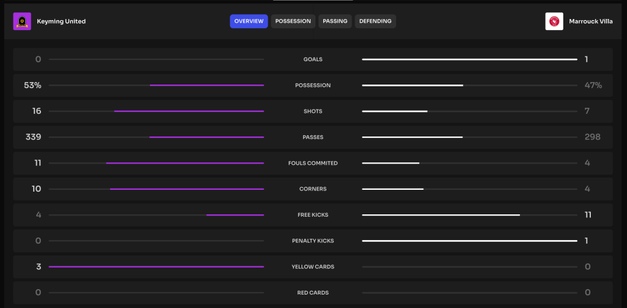
Task: Switch to the Possession tab
Action: tap(293, 21)
